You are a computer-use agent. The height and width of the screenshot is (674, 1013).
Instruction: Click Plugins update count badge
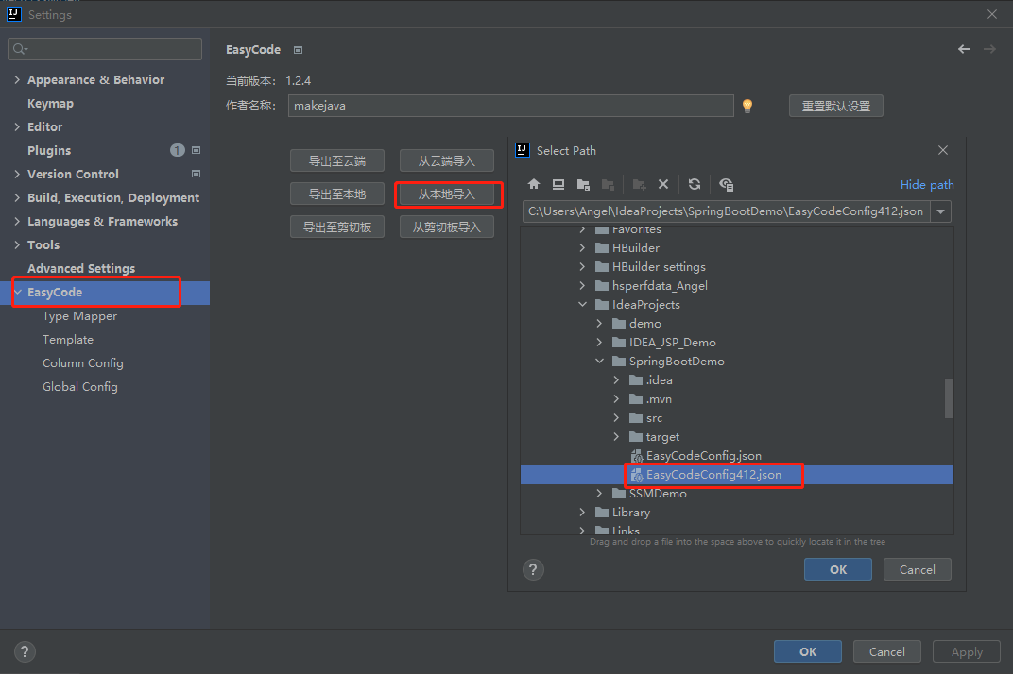177,150
